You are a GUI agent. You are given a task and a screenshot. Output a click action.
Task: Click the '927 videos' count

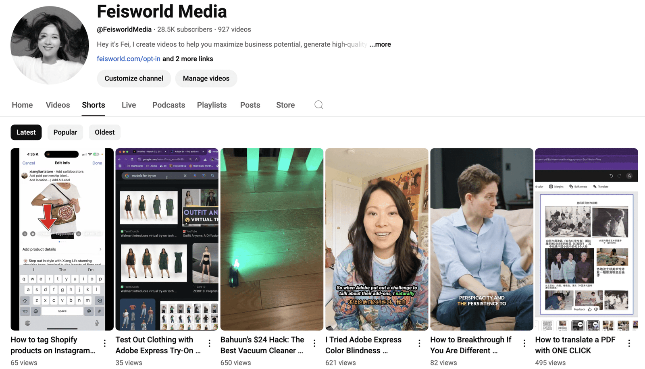[235, 29]
